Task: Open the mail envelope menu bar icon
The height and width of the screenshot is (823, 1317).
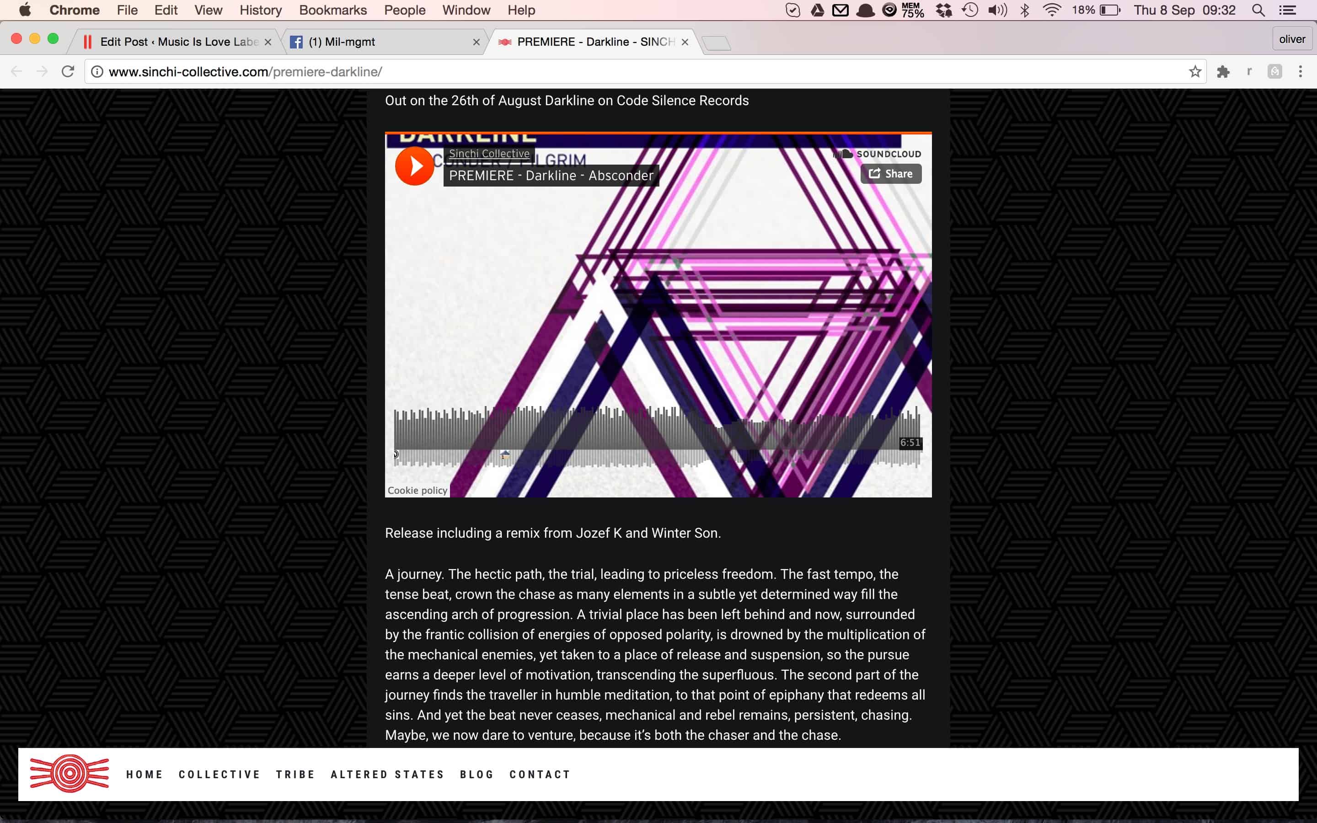Action: point(840,10)
